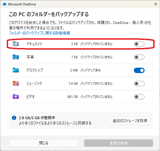Click the 追加のストレージを取得 button
This screenshot has height=151, width=160.
click(x=130, y=121)
